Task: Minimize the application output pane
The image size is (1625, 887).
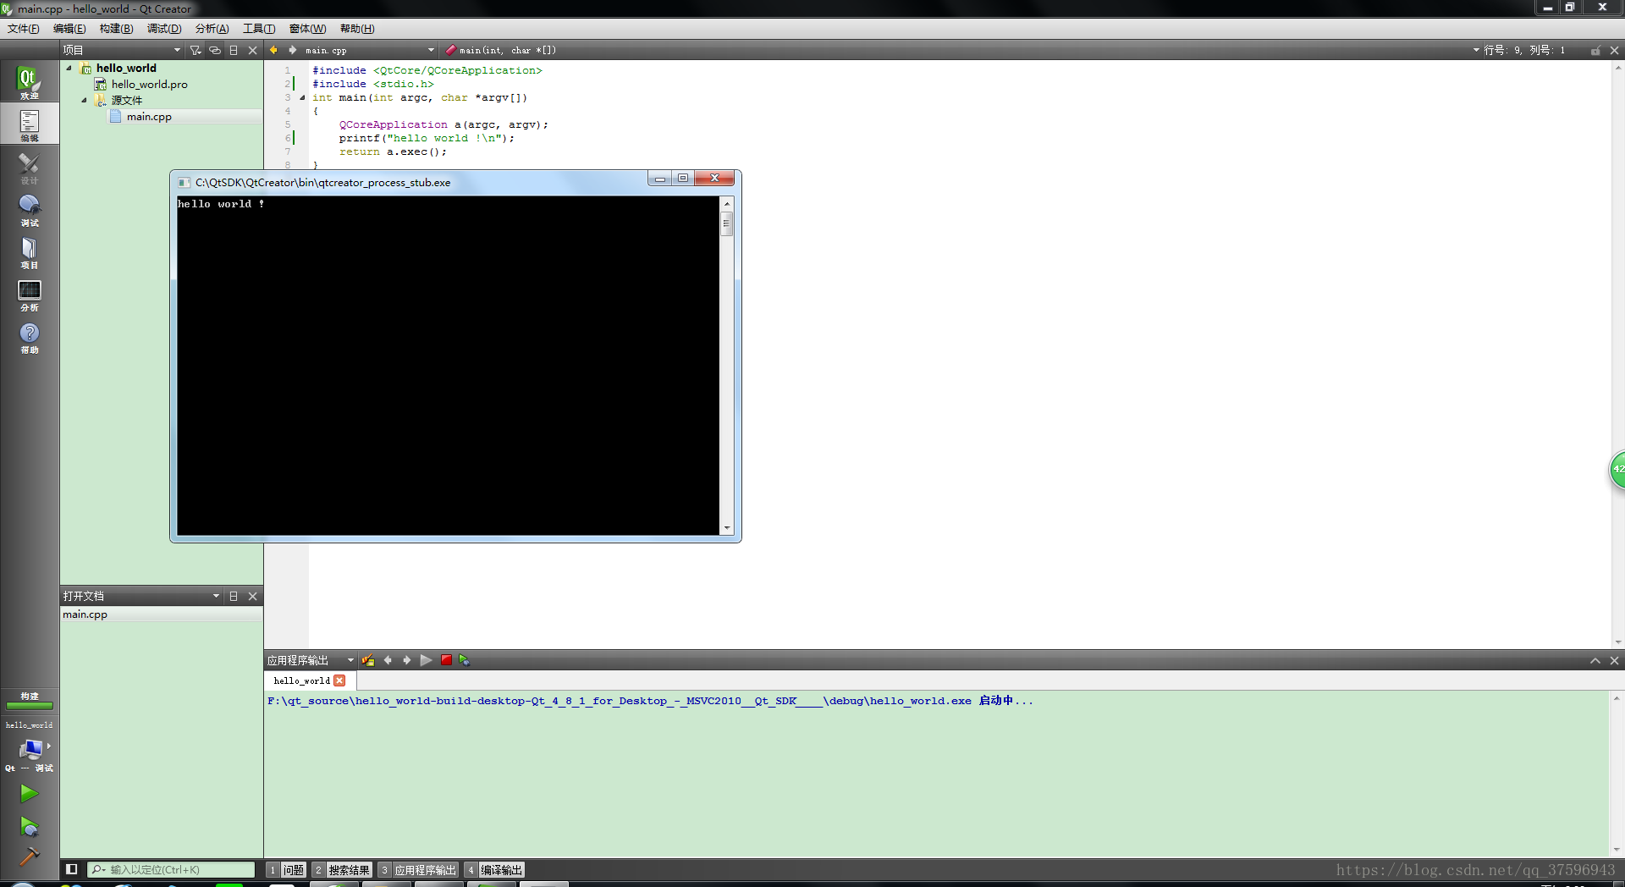Action: (x=1595, y=661)
